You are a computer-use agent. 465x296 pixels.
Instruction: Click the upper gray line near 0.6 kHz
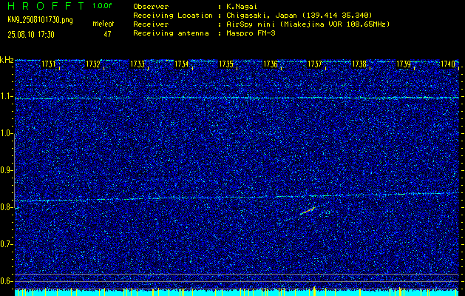(237, 274)
